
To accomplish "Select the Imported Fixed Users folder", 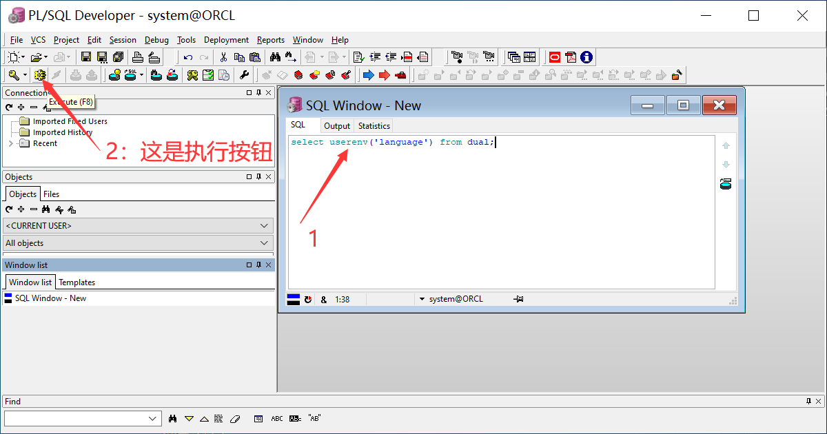I will 63,121.
